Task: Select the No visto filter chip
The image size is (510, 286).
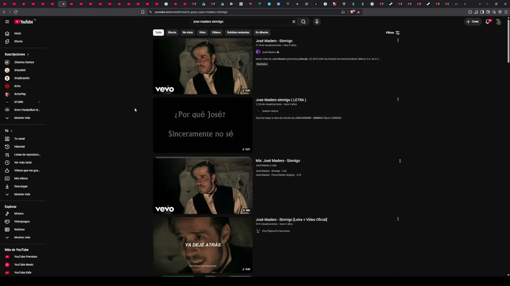Action: click(188, 33)
